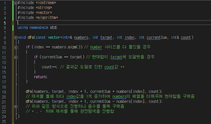Click the 'return;' statement
Image resolution: width=211 pixels, height=124 pixels.
[41, 77]
